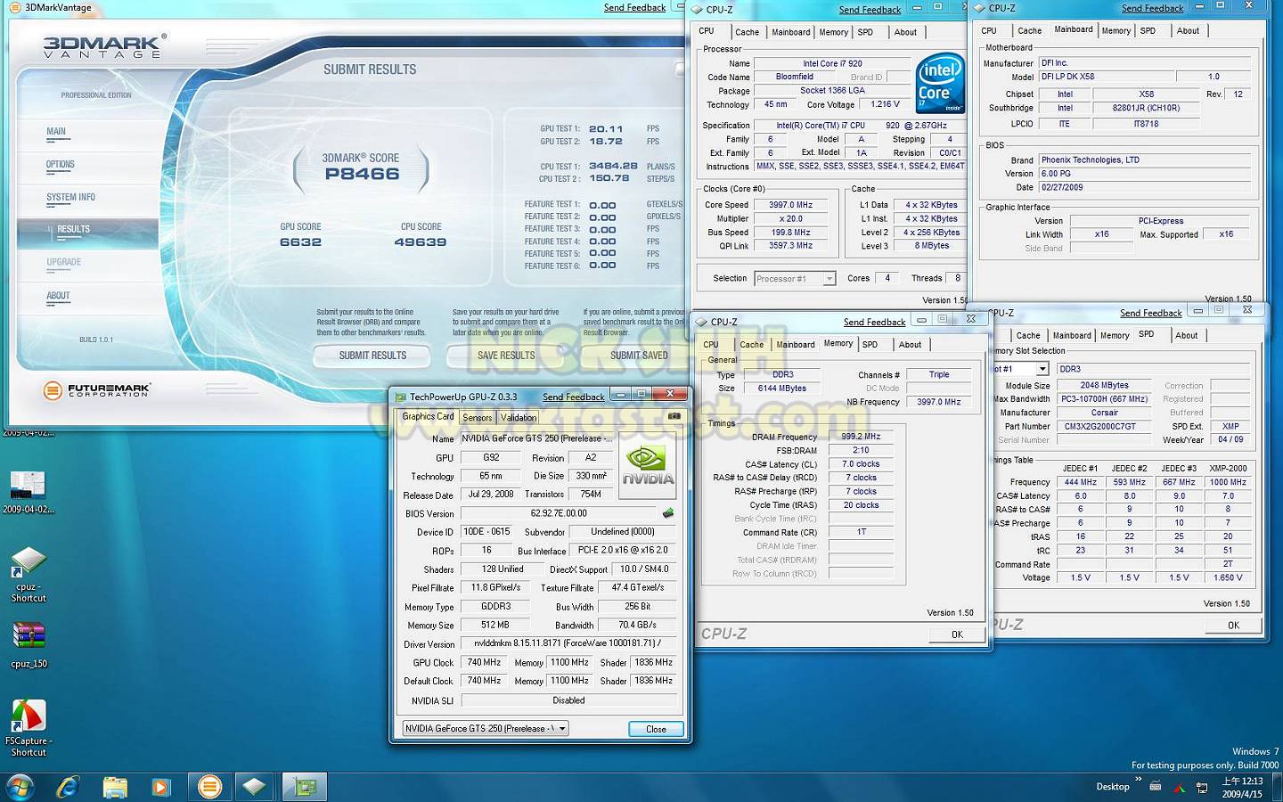This screenshot has width=1283, height=802.
Task: Open Windows Explorer folder taskbar icon
Action: click(115, 787)
